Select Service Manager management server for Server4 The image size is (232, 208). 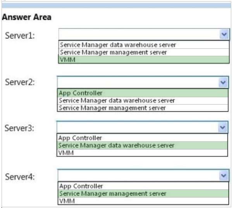[143, 194]
